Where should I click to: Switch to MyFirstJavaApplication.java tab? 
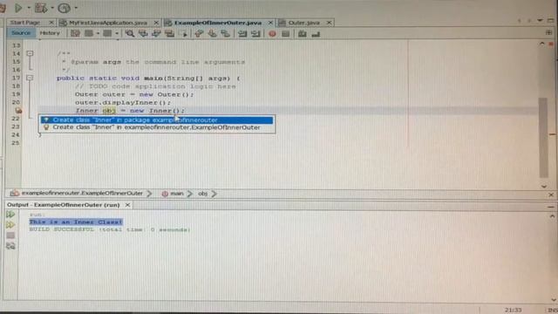tap(108, 23)
